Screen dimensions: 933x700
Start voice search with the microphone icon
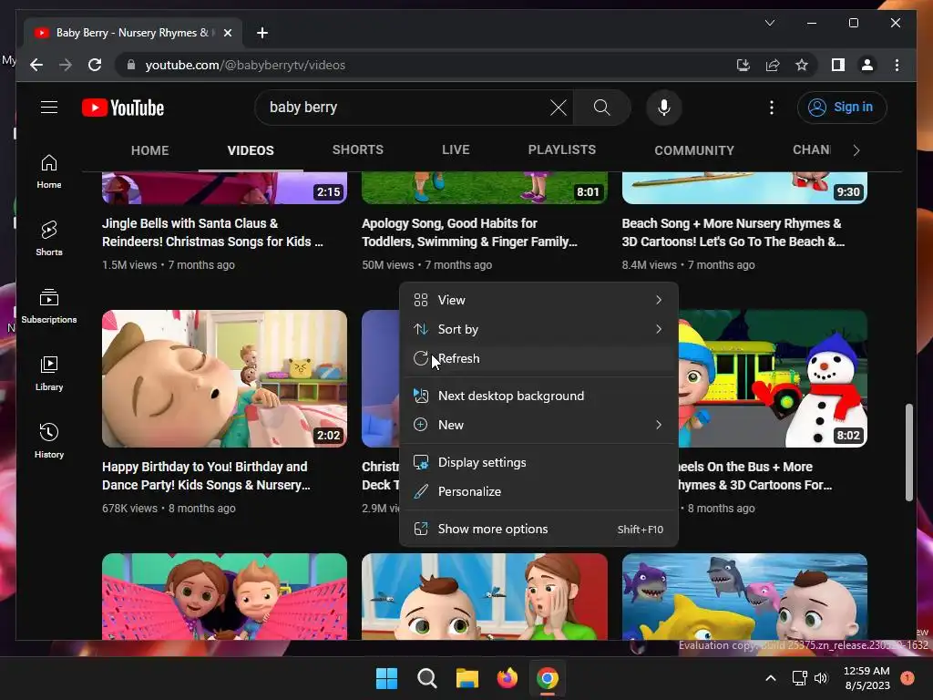click(664, 108)
